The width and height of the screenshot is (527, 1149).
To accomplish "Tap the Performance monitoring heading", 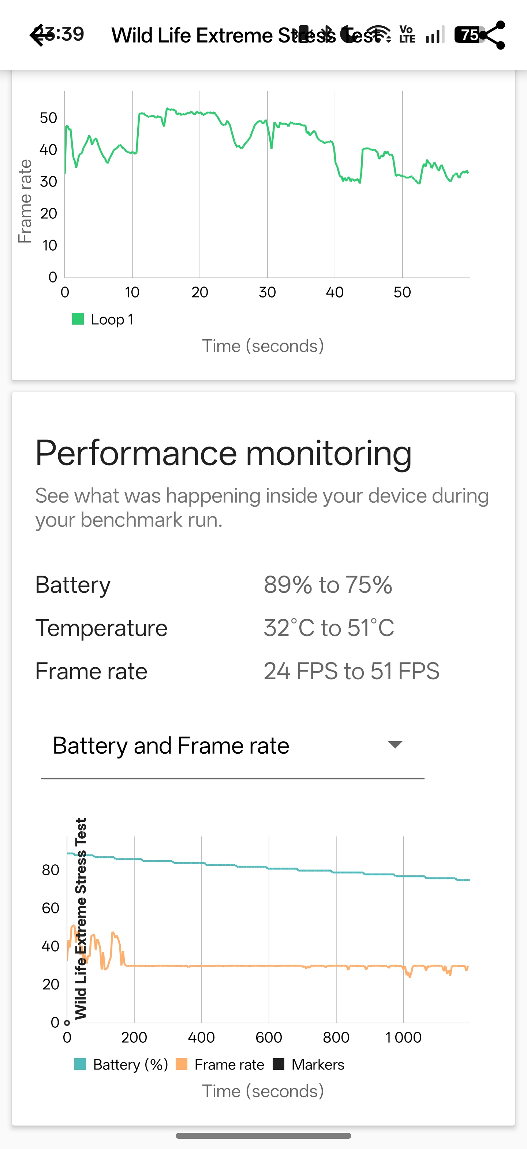I will tap(223, 453).
